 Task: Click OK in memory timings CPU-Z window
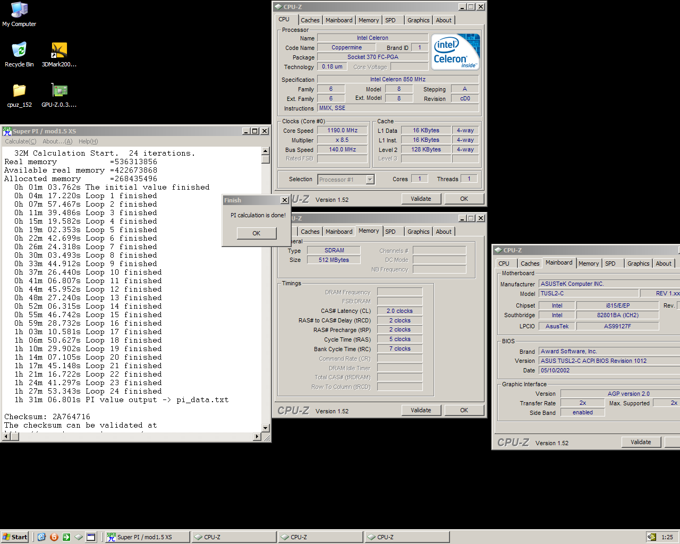click(464, 410)
